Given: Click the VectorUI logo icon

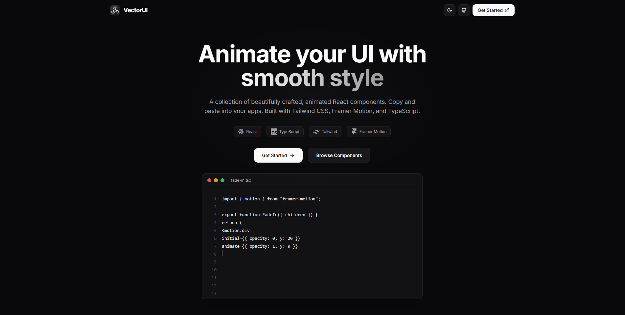Looking at the screenshot, I should 115,10.
